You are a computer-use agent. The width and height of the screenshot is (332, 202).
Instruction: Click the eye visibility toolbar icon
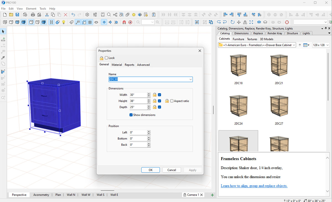tap(96, 22)
